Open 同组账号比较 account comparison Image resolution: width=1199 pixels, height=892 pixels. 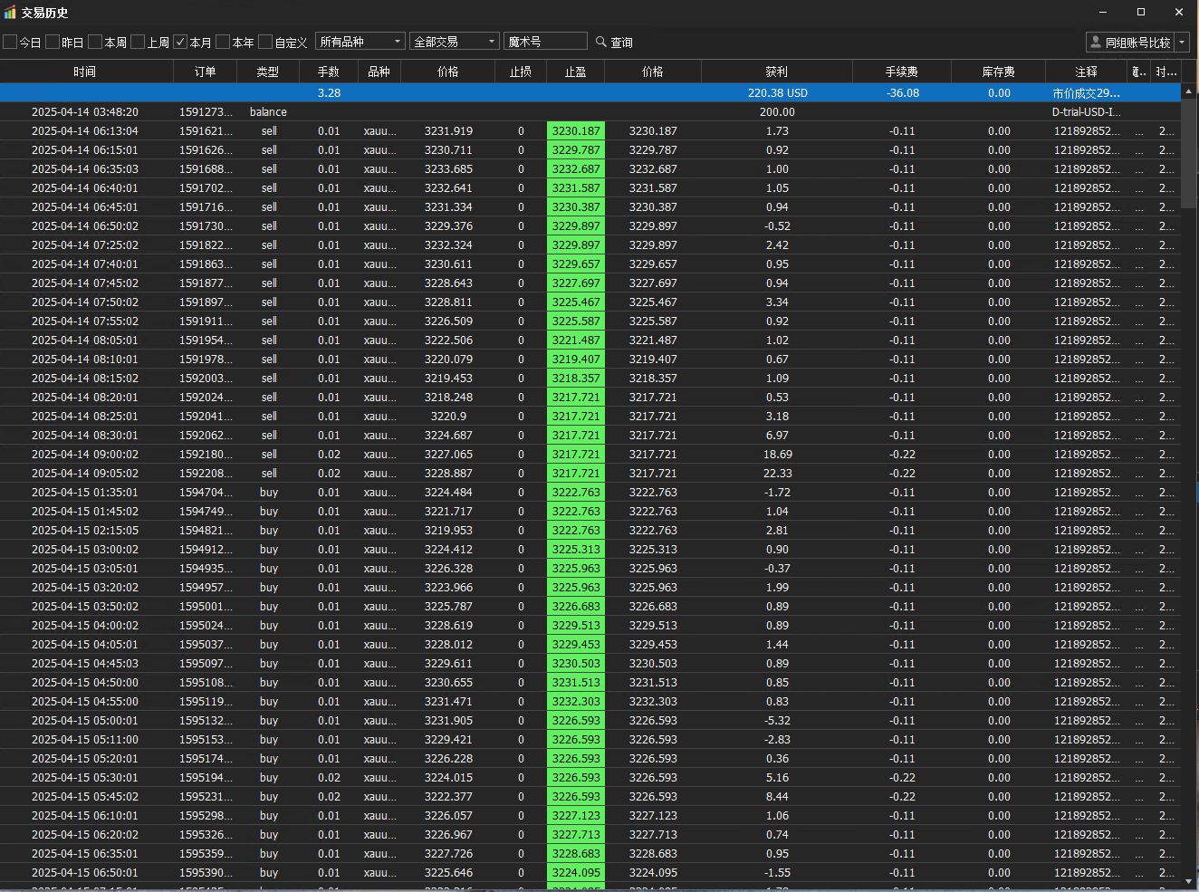(x=1130, y=42)
